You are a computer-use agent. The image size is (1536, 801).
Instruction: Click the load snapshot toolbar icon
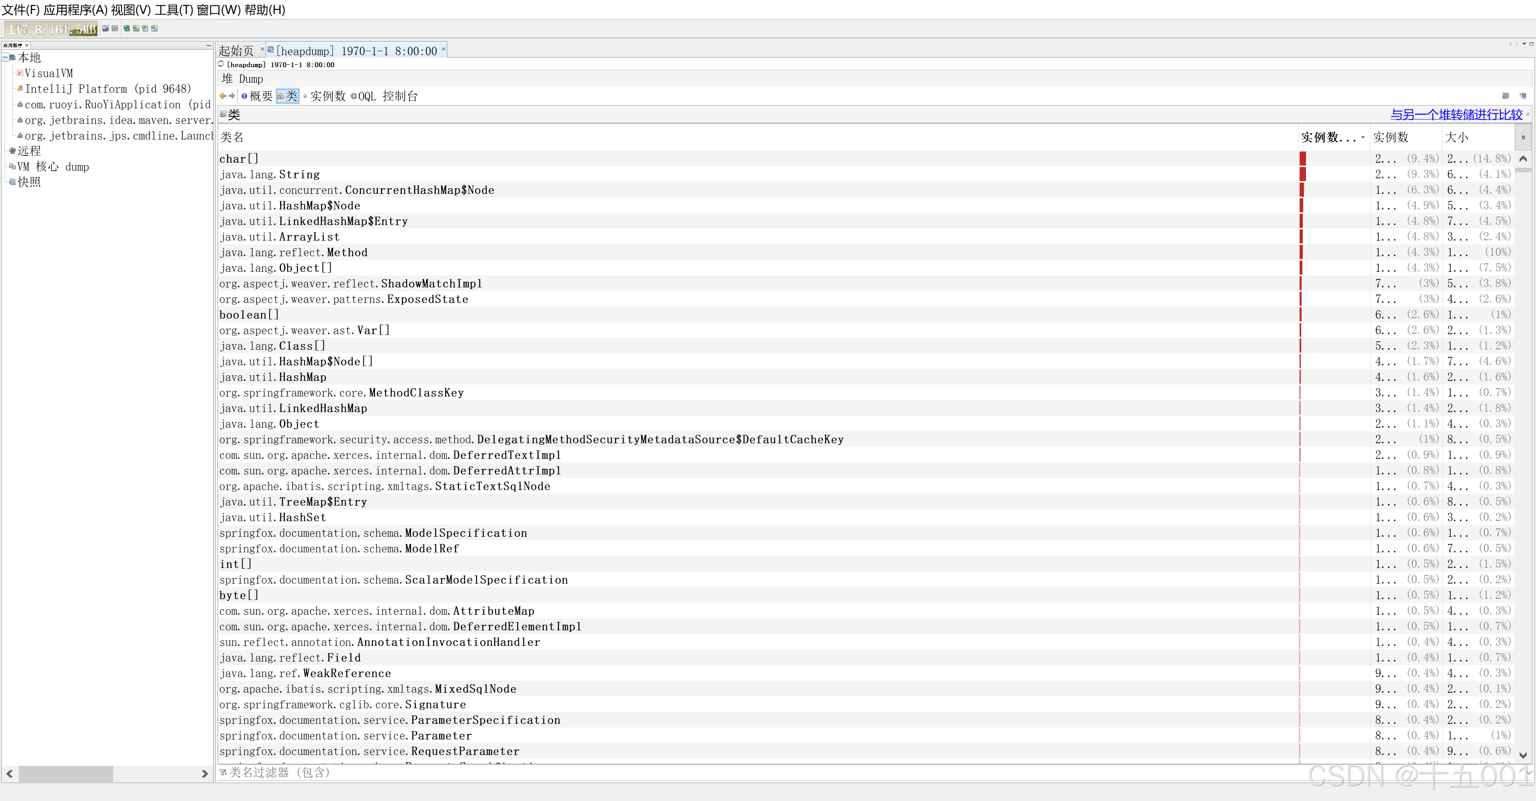106,28
